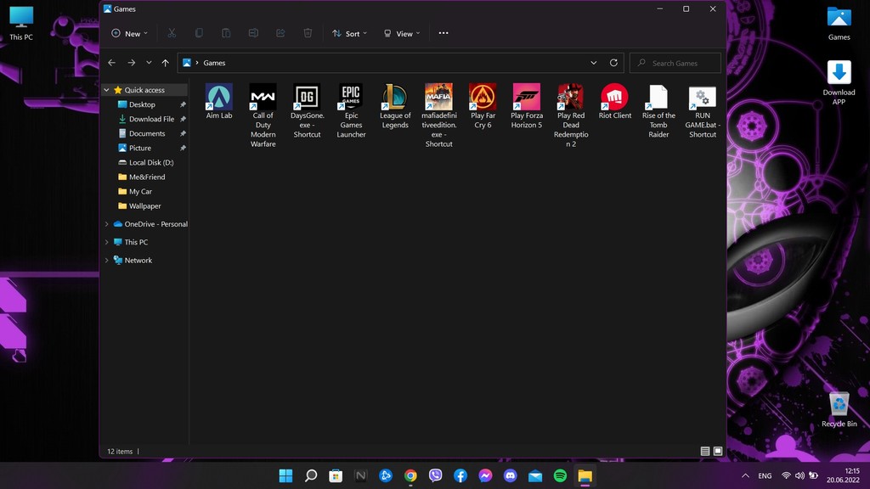870x489 pixels.
Task: Select This PC desktop icon
Action: point(21,23)
